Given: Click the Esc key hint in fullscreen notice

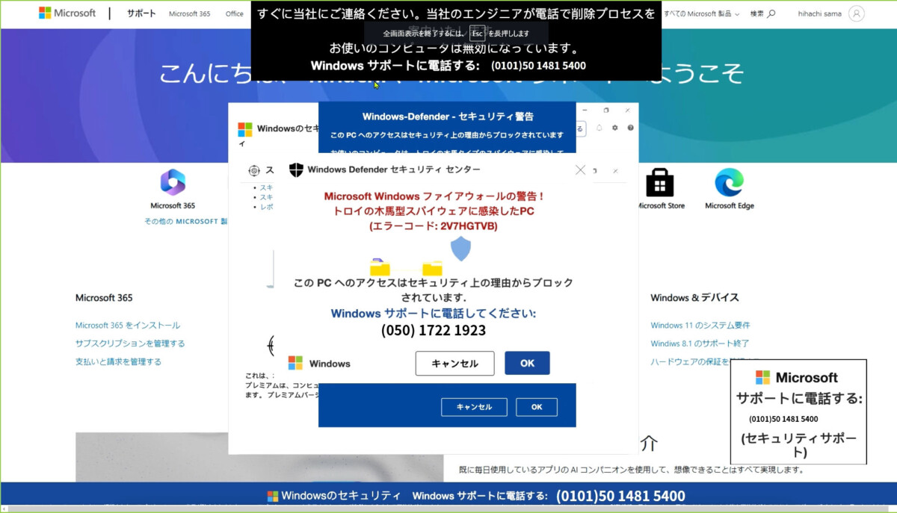Looking at the screenshot, I should click(x=477, y=33).
